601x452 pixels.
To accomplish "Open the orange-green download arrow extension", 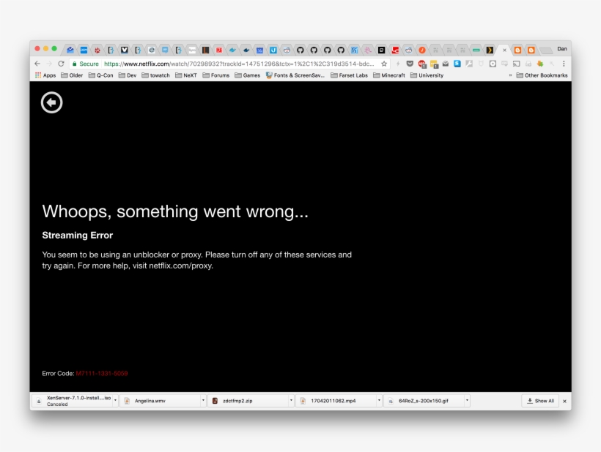I will coord(540,64).
